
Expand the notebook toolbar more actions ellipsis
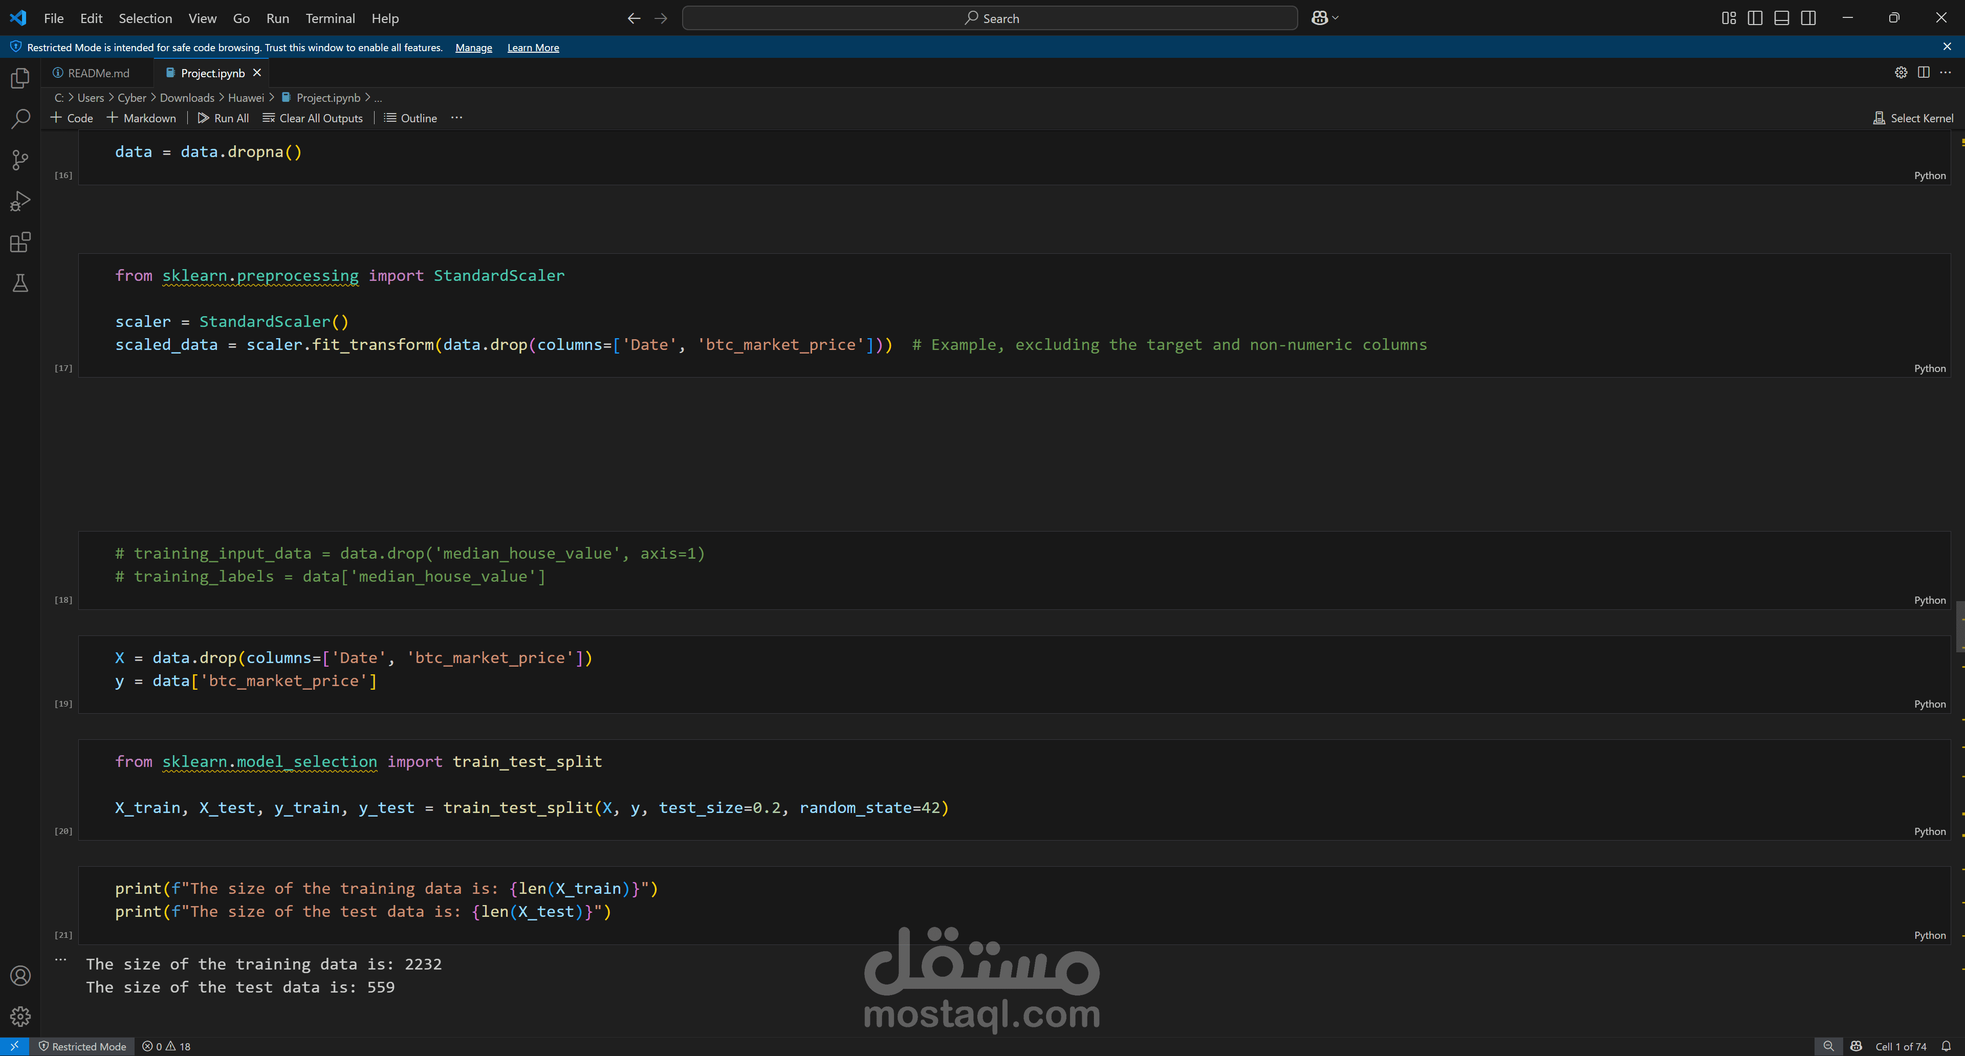[456, 118]
